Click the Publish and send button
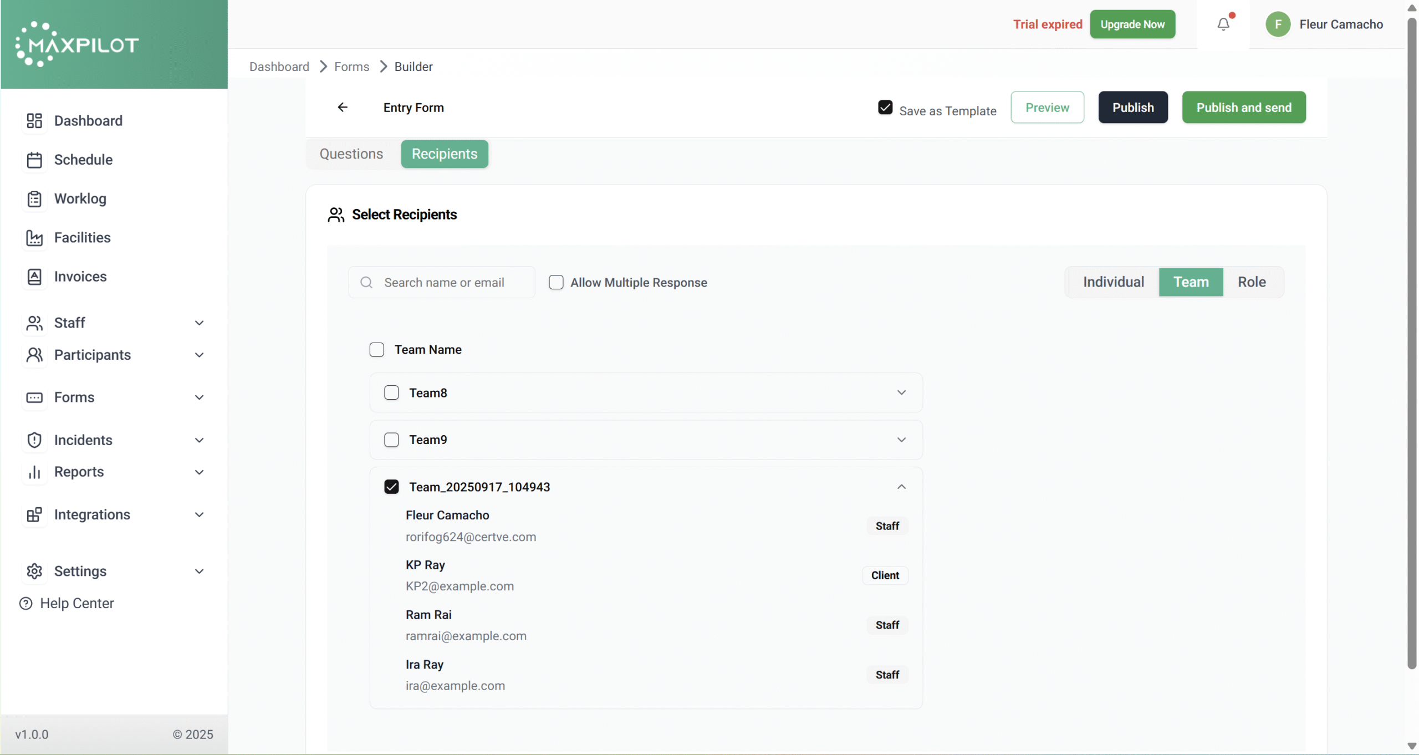 1243,108
